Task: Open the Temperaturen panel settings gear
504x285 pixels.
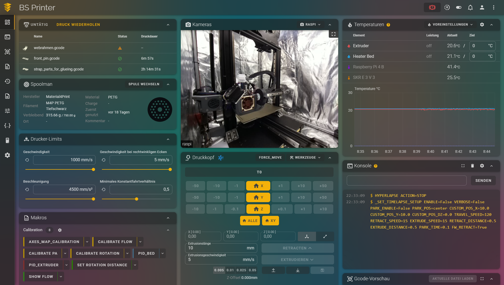Action: 482,25
